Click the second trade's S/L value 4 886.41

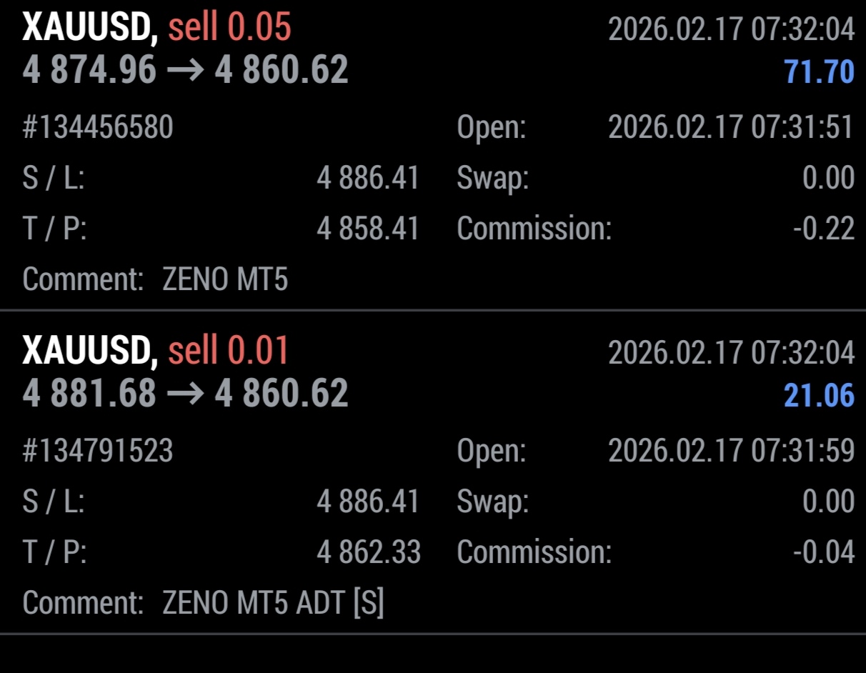[368, 502]
